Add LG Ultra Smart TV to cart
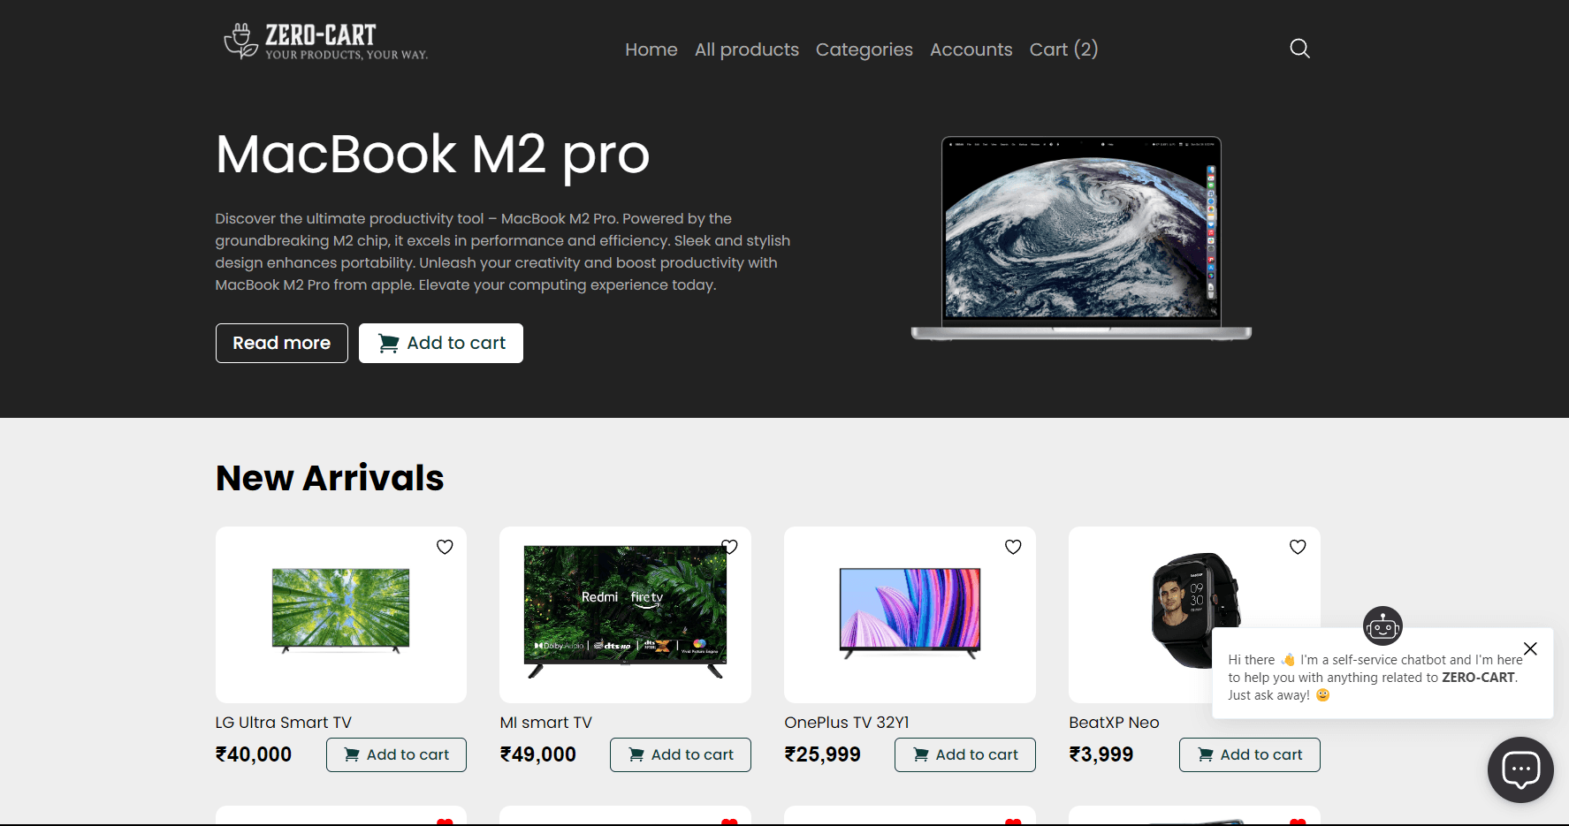 [x=396, y=754]
